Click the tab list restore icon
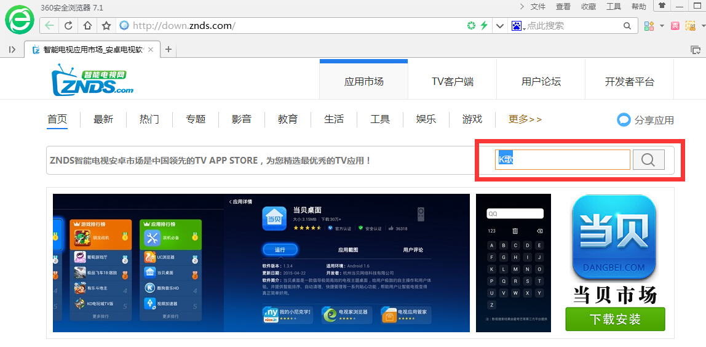 [695, 50]
